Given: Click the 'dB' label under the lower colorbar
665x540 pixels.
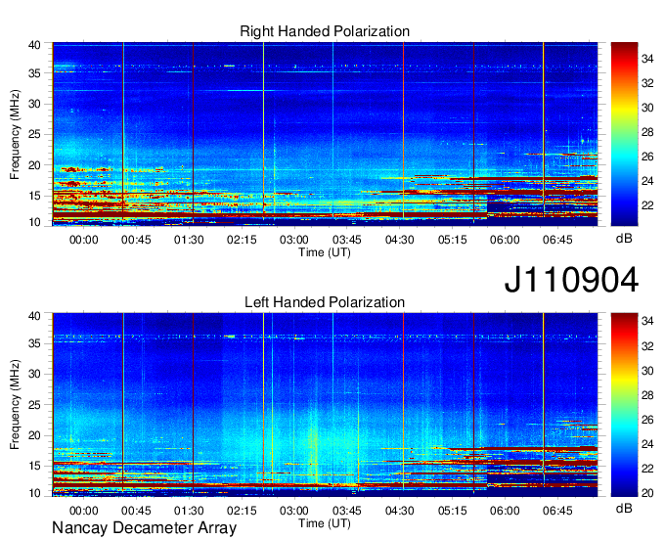Looking at the screenshot, I should pos(624,509).
